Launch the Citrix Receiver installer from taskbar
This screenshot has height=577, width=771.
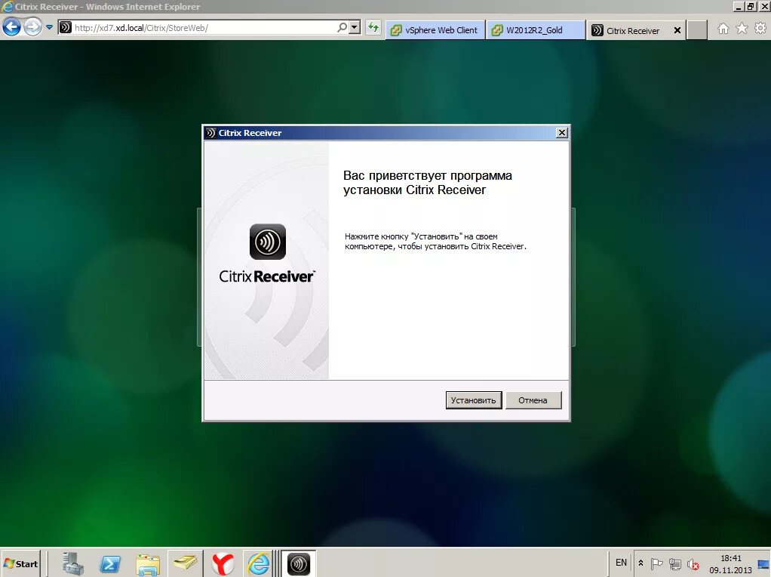298,563
